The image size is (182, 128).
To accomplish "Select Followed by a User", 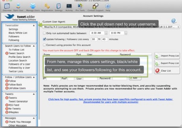I will pyautogui.click(x=19, y=68).
